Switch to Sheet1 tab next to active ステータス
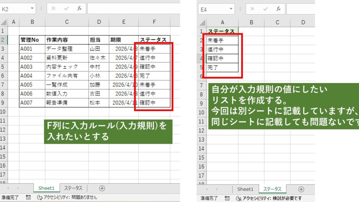Viewport: 359px width, 202px height. (245, 189)
